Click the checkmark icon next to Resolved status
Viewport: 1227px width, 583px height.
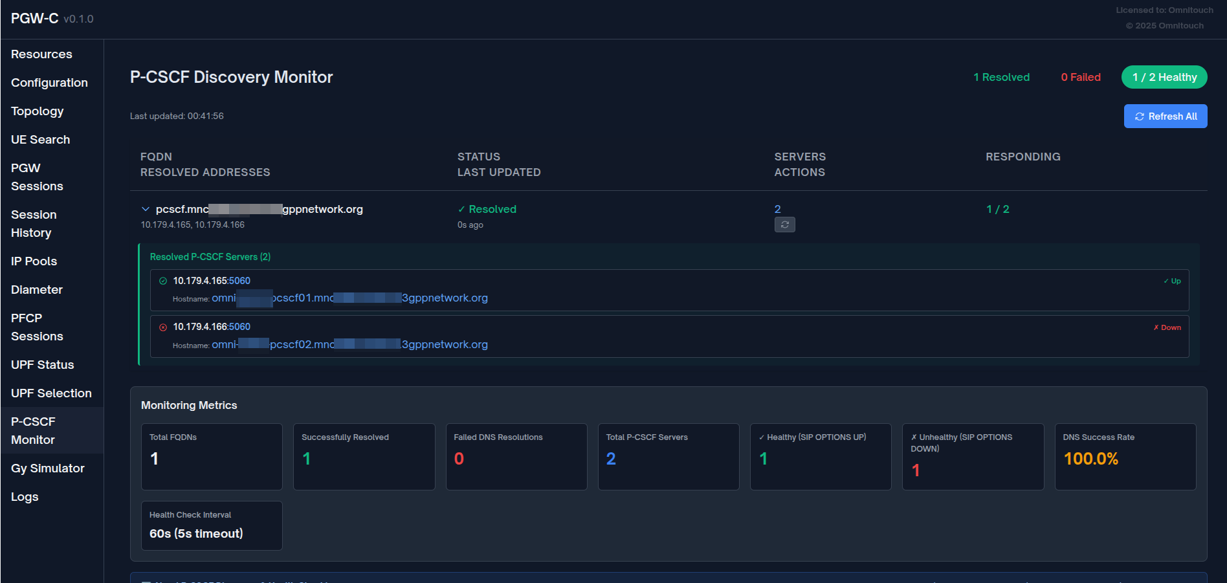462,209
